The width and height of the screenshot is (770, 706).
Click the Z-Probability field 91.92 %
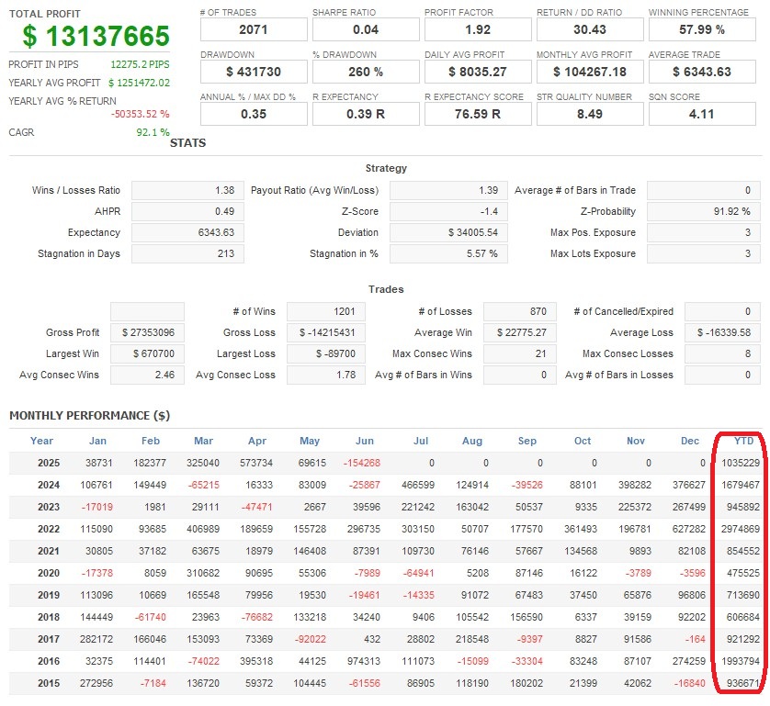click(703, 211)
